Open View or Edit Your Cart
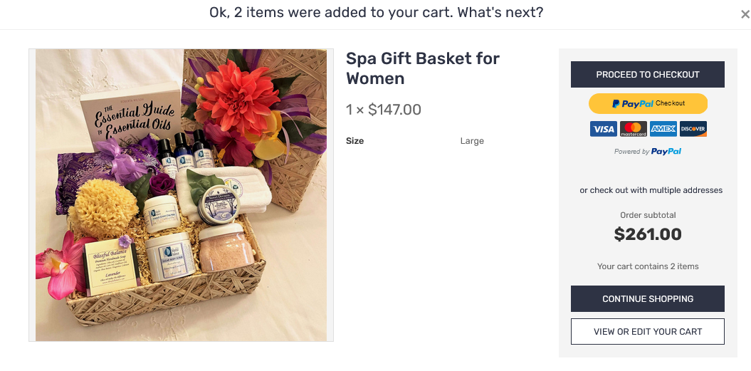This screenshot has height=371, width=751. click(x=648, y=332)
